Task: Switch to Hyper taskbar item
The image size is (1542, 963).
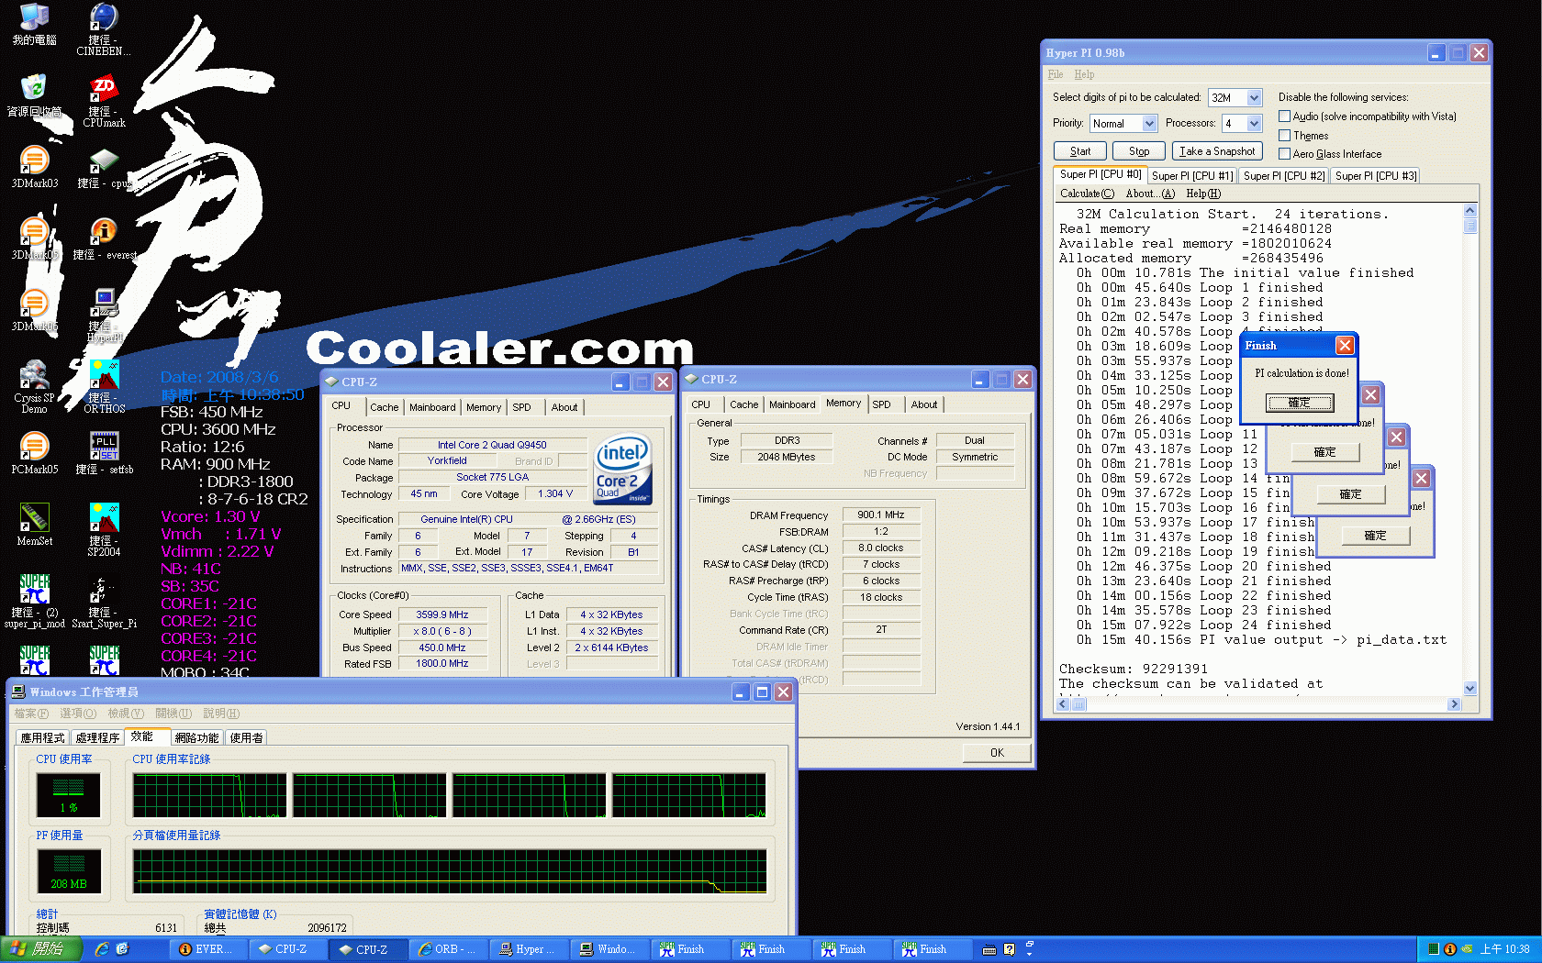Action: [x=529, y=949]
